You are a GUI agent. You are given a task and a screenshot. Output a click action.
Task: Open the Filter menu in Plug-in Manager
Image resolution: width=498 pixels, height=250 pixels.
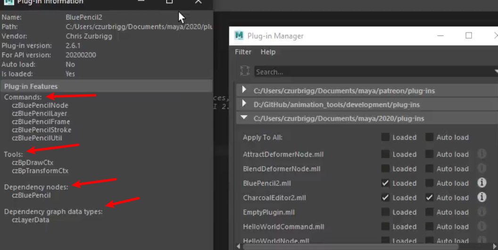pos(243,52)
